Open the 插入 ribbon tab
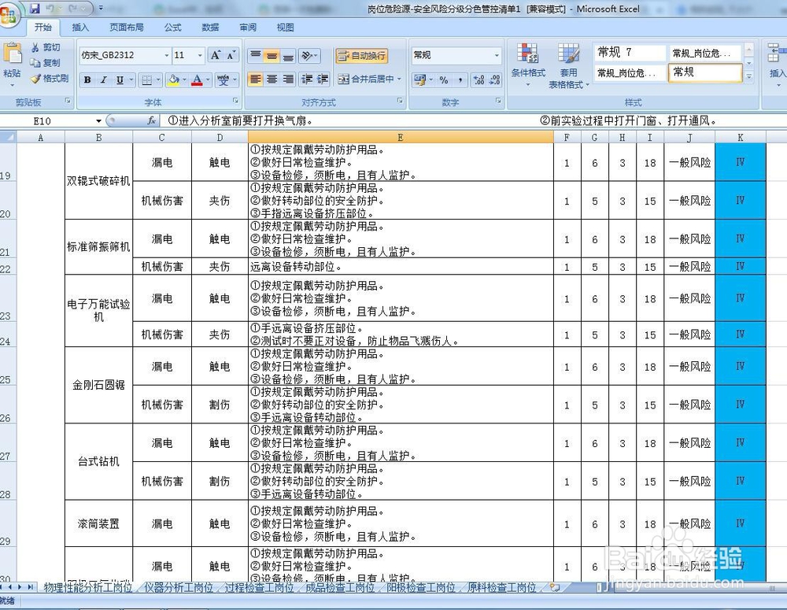Viewport: 787px width, 610px height. [80, 28]
